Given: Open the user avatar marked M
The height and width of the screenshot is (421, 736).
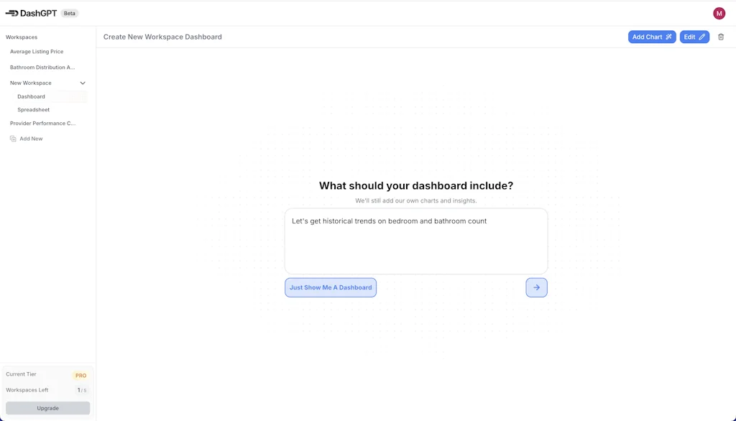Looking at the screenshot, I should (x=718, y=13).
